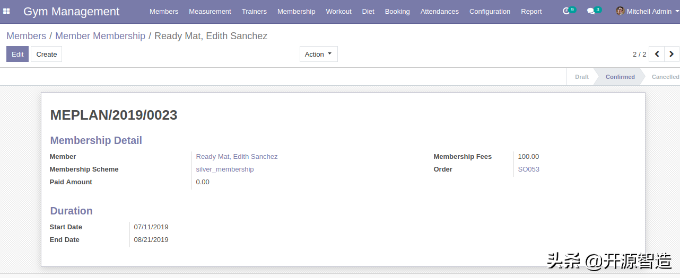Viewport: 680px width, 278px height.
Task: Open the Members menu
Action: click(x=164, y=11)
